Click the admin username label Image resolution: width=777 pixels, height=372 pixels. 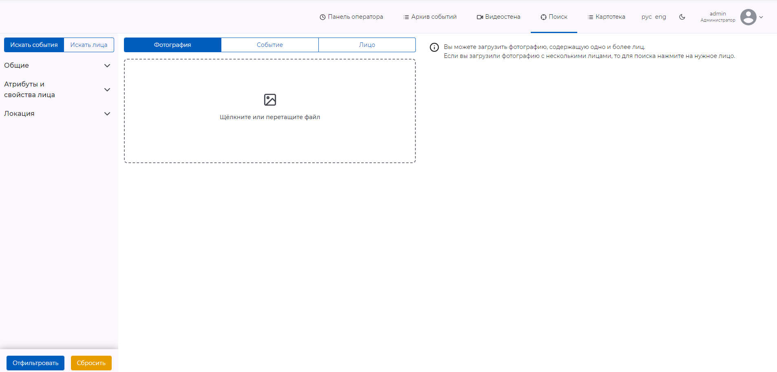point(717,14)
